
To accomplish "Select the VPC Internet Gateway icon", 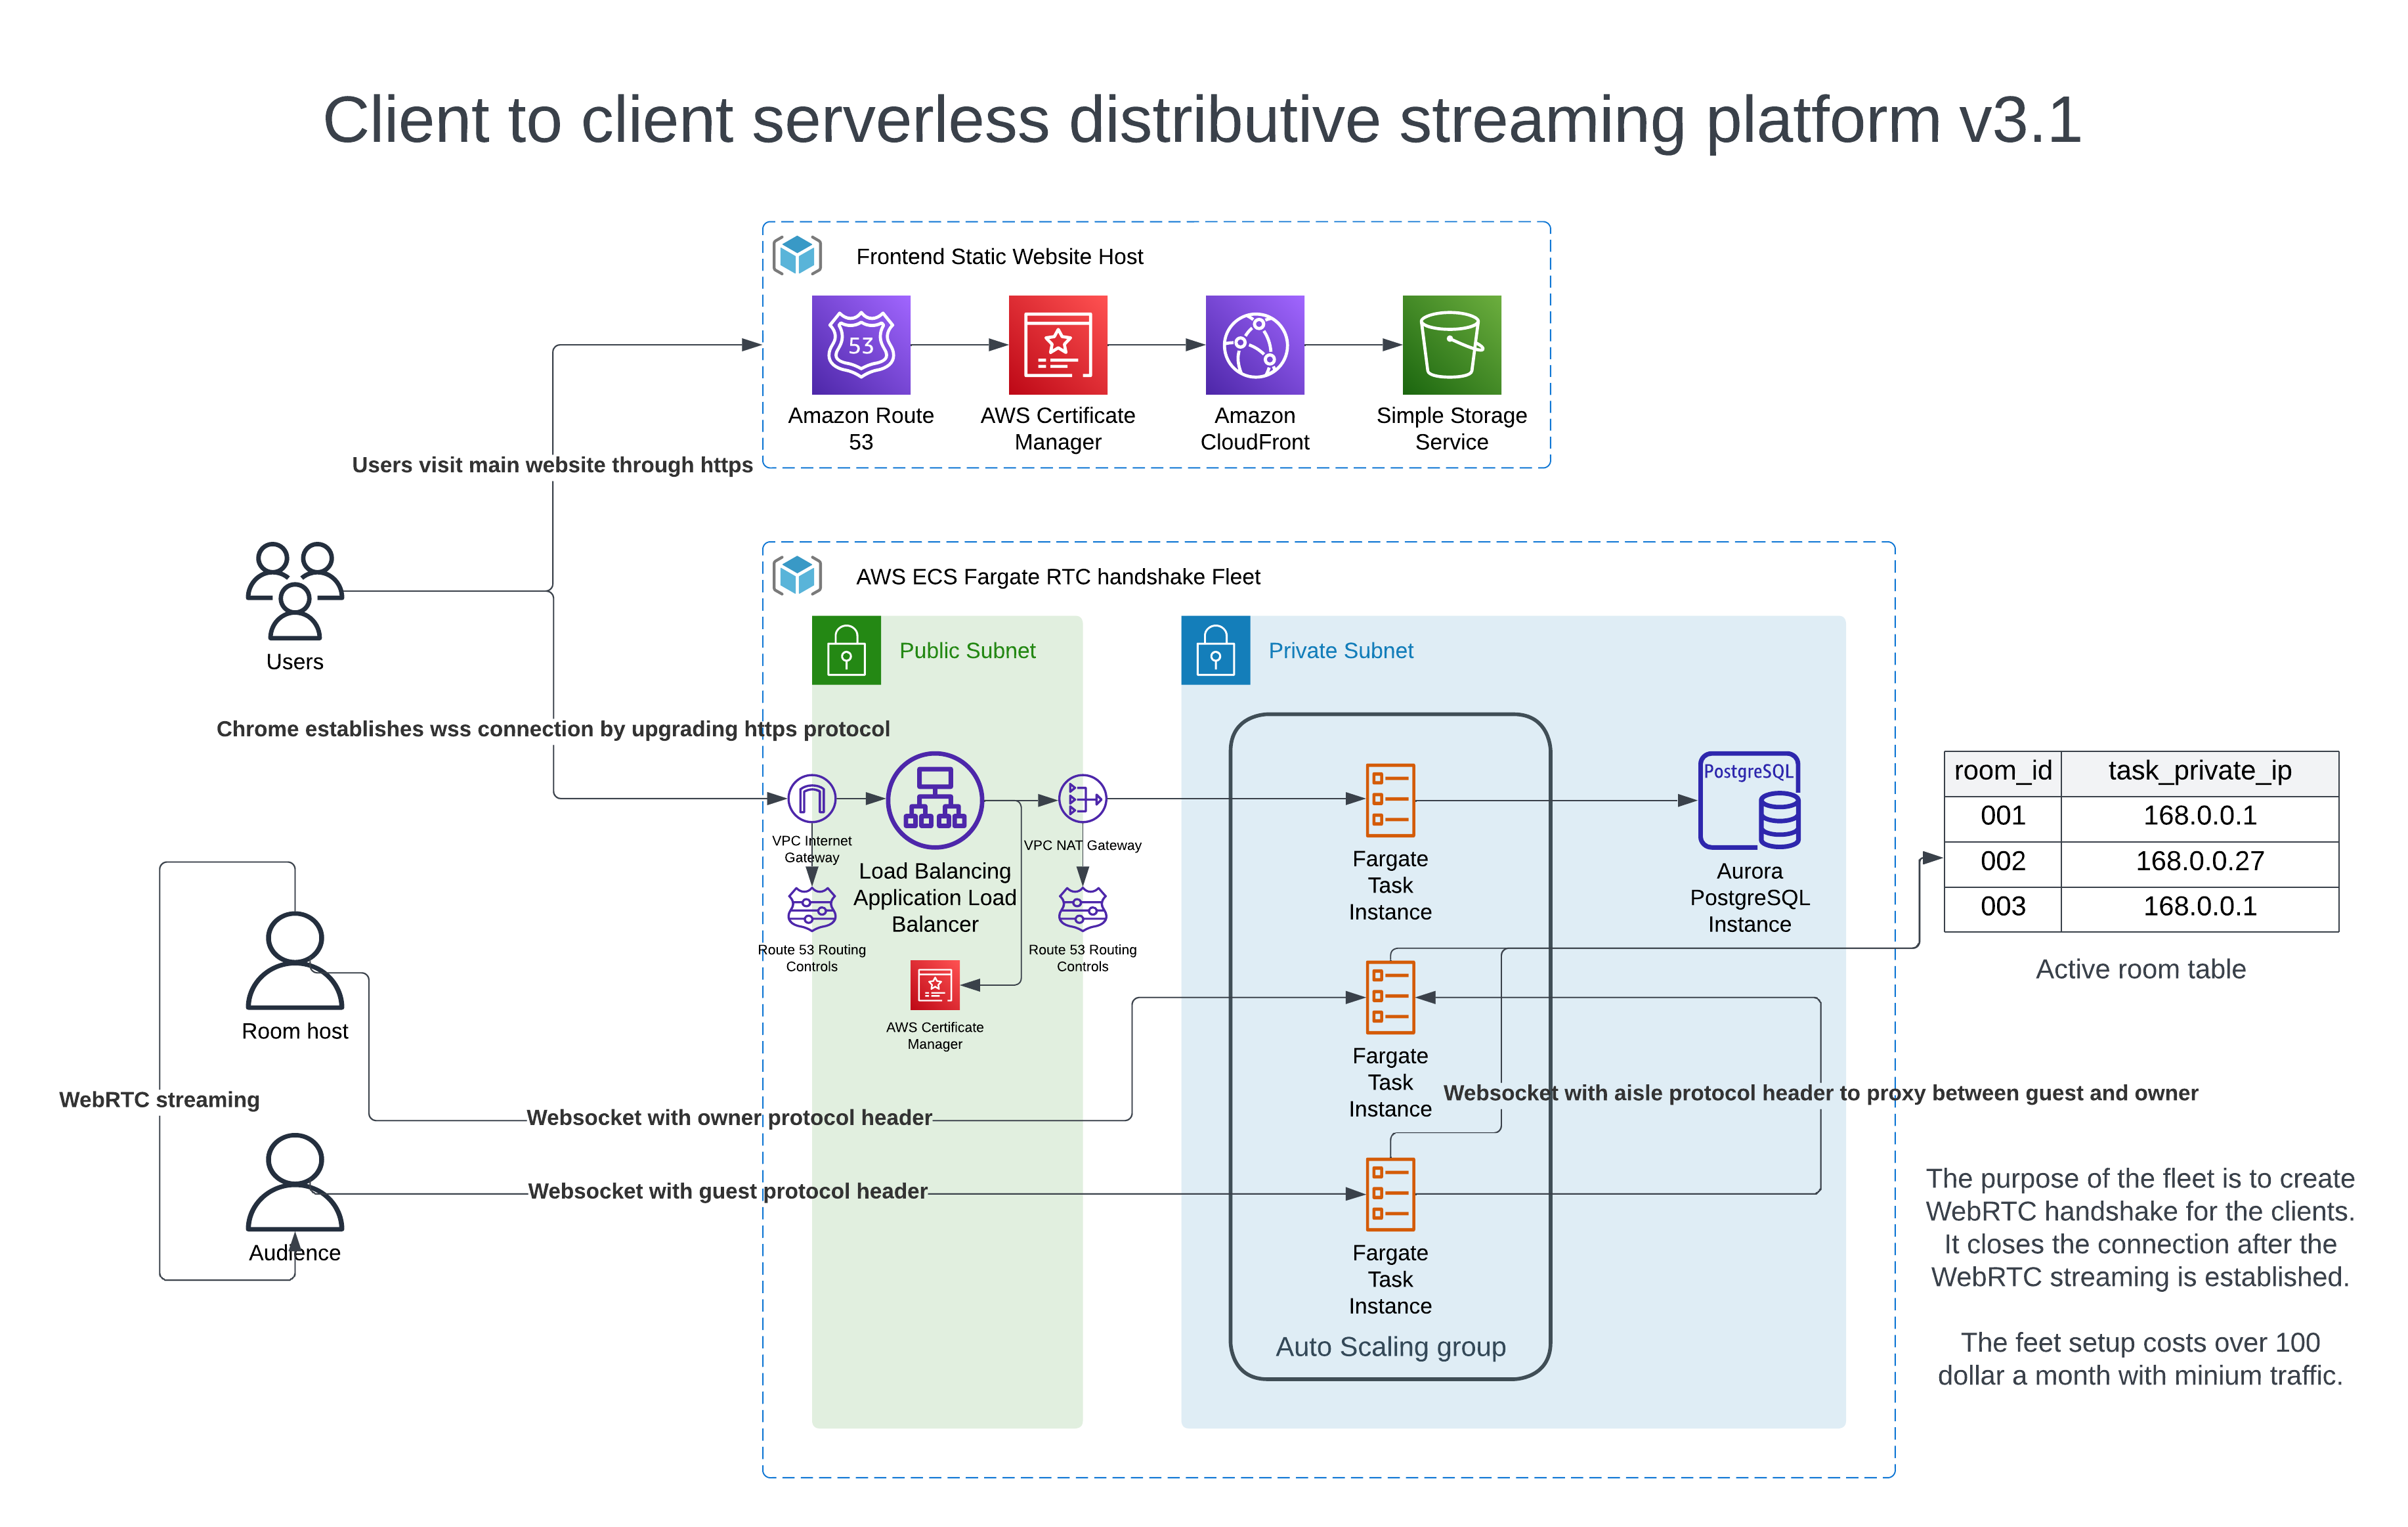I will coord(811,799).
